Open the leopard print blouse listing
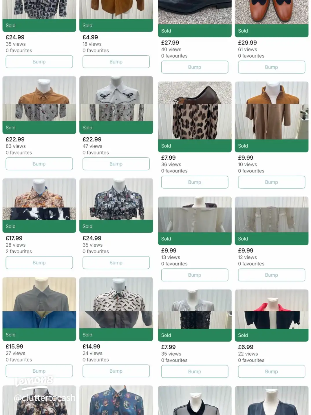The image size is (311, 415). click(x=195, y=121)
